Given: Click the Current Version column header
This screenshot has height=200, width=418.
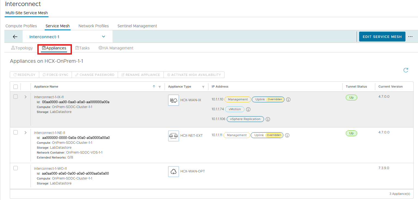Looking at the screenshot, I should (x=390, y=86).
